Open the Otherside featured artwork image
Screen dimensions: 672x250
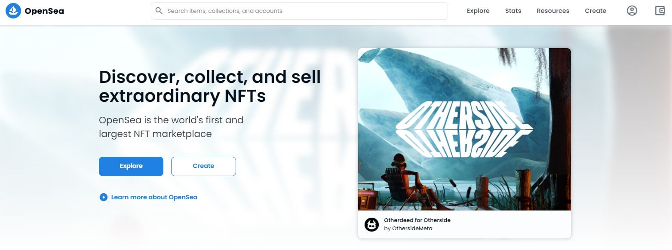tap(464, 129)
